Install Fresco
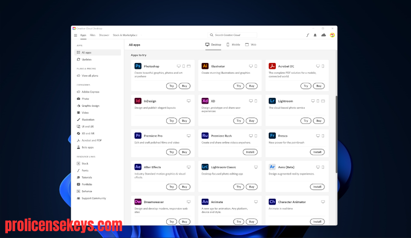 tap(317, 152)
